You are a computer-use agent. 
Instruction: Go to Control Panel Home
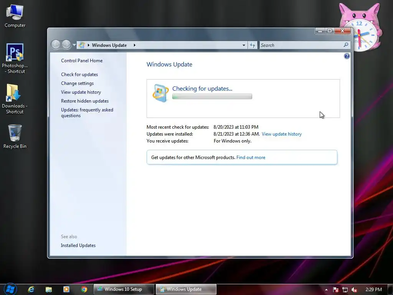click(x=82, y=60)
